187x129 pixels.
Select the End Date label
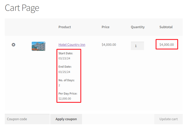point(65,67)
